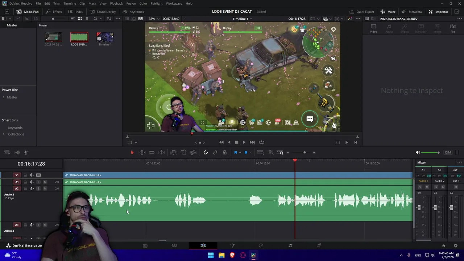Lock the V1 video track
The height and width of the screenshot is (261, 464).
[x=25, y=175]
